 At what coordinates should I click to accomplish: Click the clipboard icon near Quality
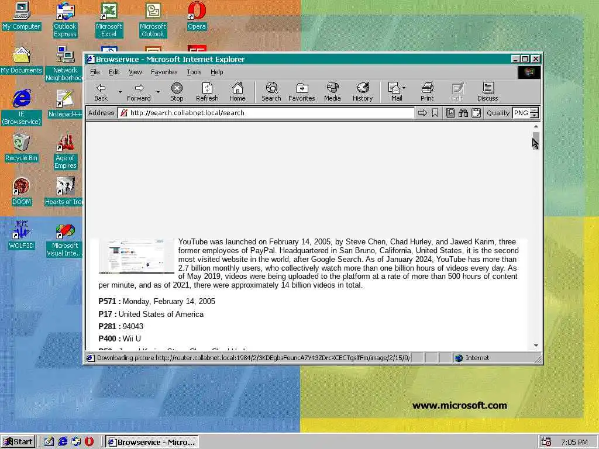[x=476, y=113]
